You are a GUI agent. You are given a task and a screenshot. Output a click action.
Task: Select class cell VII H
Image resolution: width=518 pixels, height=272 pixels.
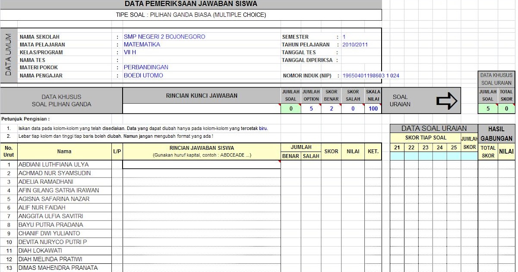[130, 52]
